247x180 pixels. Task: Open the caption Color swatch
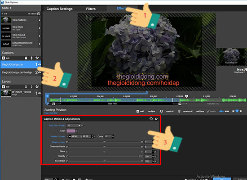pyautogui.click(x=71, y=131)
